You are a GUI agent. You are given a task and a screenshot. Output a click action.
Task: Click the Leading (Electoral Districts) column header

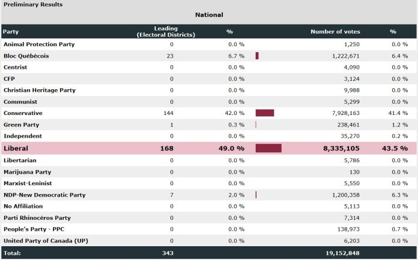coord(166,32)
